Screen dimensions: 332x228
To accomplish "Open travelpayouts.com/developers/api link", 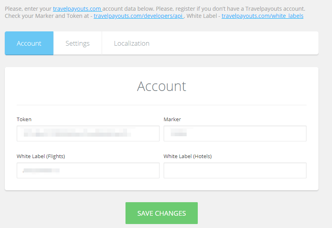I will pos(139,16).
